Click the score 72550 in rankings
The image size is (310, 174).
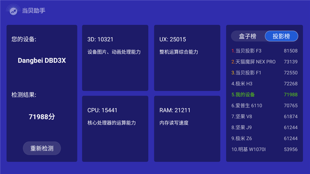[291, 73]
